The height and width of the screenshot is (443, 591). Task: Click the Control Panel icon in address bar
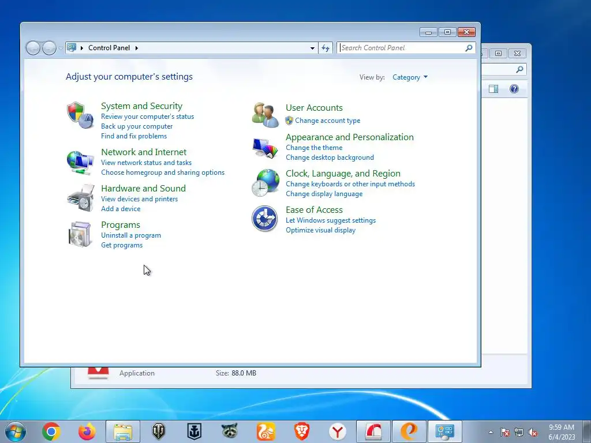tap(71, 47)
